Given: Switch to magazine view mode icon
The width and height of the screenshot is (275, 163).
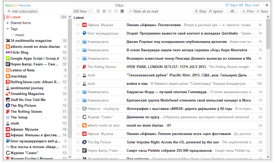Looking at the screenshot, I should 110,11.
